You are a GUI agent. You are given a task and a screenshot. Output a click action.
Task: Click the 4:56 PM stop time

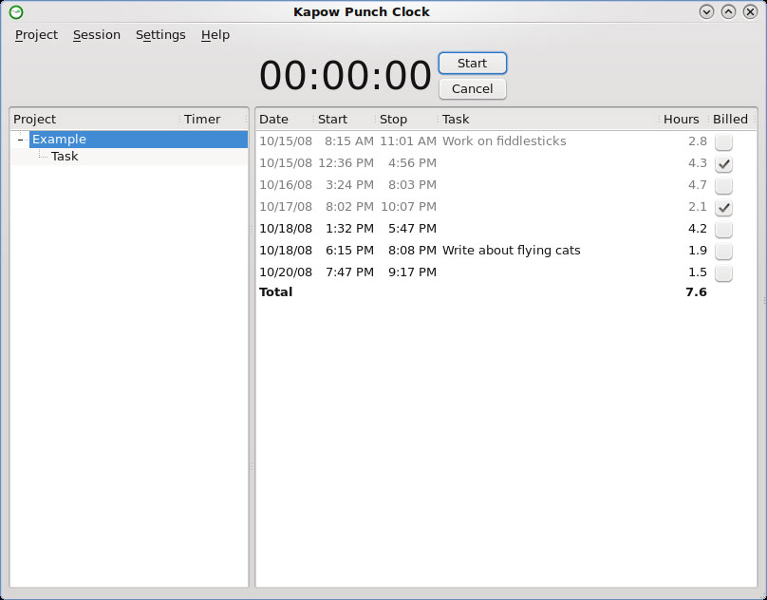click(412, 163)
